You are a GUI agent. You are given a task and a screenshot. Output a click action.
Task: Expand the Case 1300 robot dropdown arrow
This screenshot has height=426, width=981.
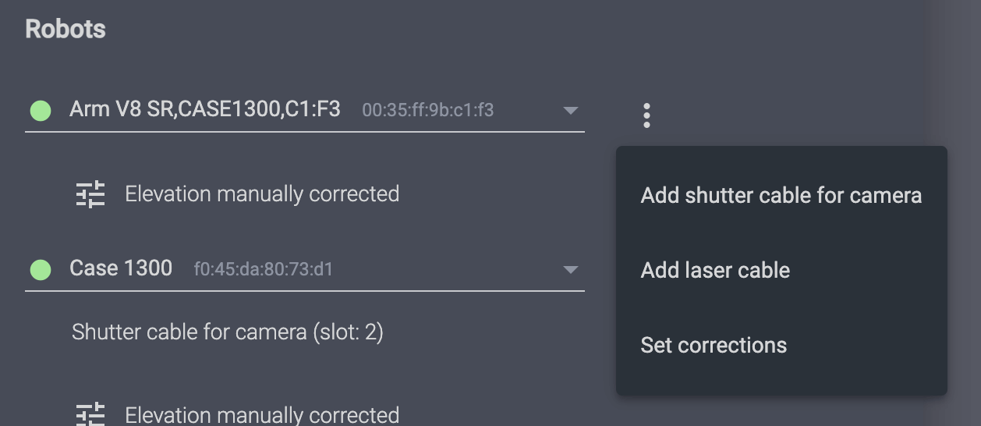tap(570, 270)
